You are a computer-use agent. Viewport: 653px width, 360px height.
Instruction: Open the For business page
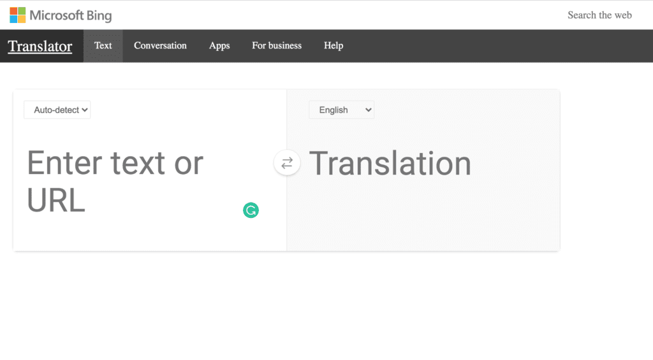[x=277, y=46]
